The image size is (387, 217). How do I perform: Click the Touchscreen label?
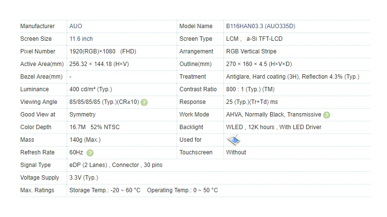tap(196, 152)
